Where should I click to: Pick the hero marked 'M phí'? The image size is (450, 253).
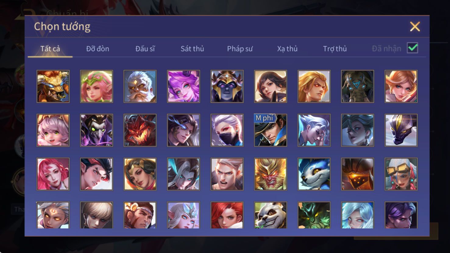pyautogui.click(x=271, y=130)
